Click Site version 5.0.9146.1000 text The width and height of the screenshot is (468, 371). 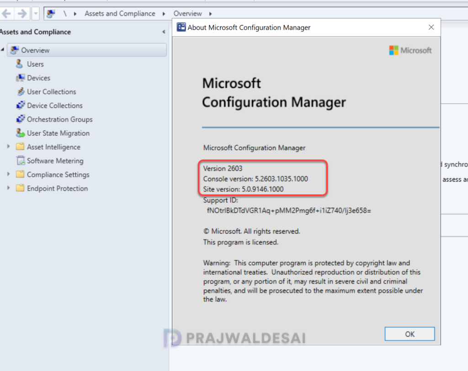click(243, 189)
